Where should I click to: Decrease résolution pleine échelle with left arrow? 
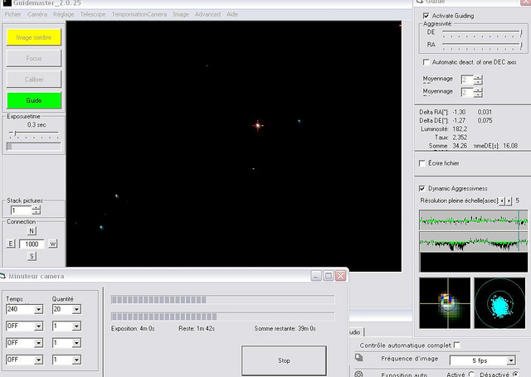[x=502, y=201]
